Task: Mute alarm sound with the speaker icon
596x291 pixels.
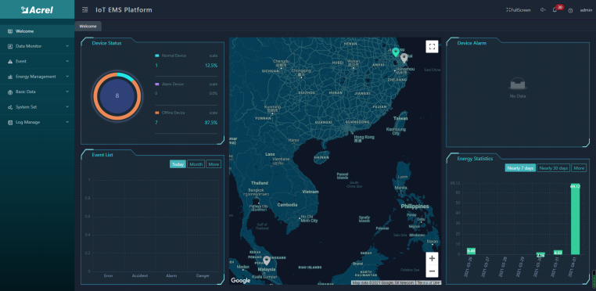Action: click(543, 10)
